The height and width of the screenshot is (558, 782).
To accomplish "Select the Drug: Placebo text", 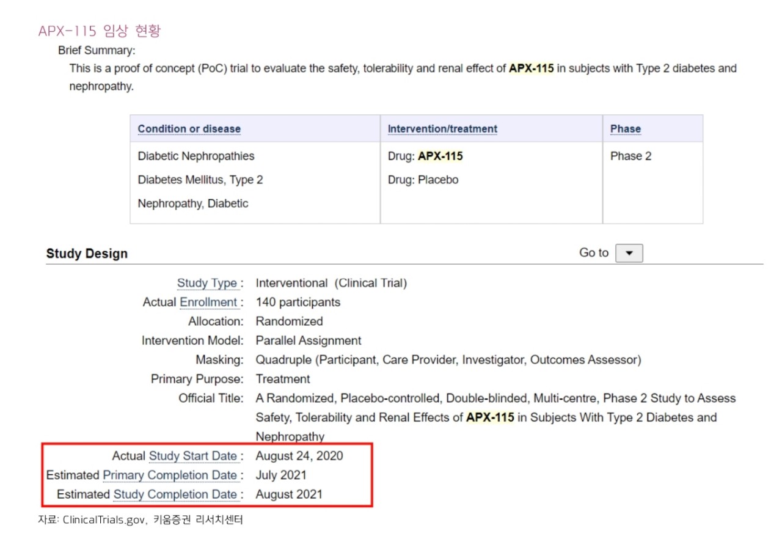I will point(423,180).
